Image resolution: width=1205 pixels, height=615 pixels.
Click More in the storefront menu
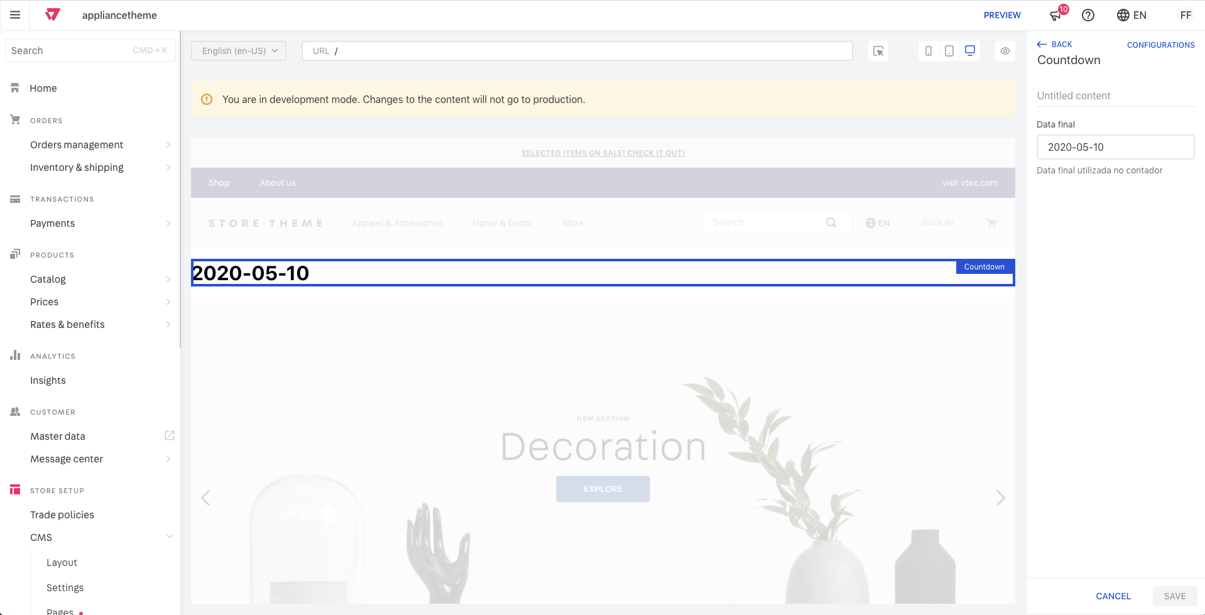573,223
